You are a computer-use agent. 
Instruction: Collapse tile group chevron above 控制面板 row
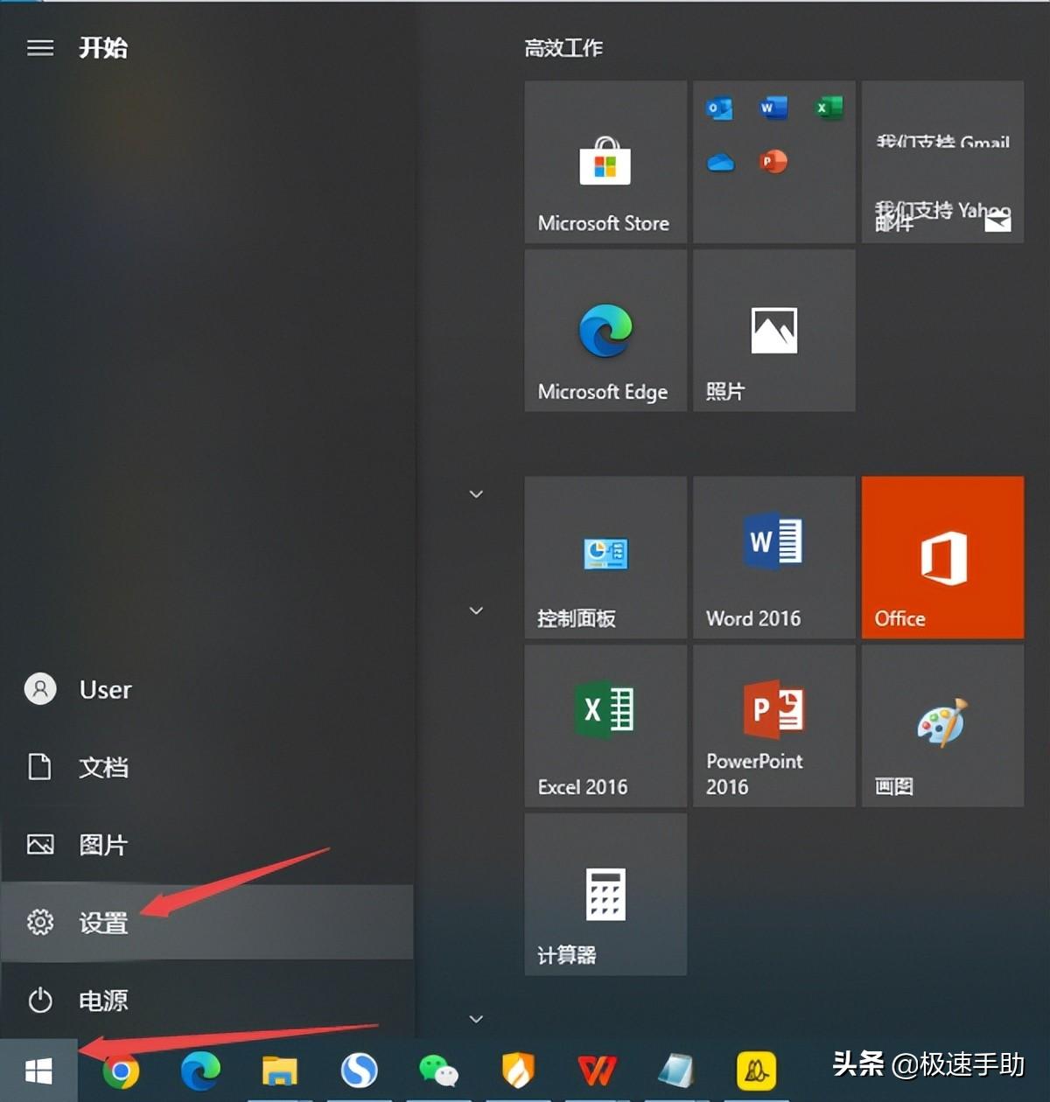click(x=476, y=494)
